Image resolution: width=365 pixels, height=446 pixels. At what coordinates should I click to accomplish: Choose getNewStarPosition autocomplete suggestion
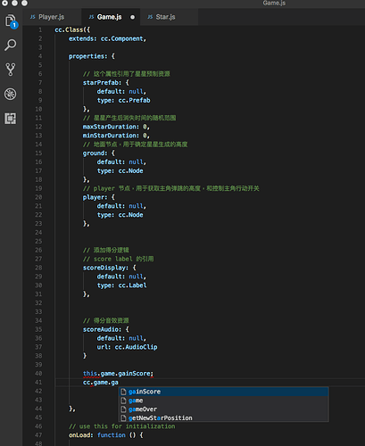pyautogui.click(x=224, y=417)
